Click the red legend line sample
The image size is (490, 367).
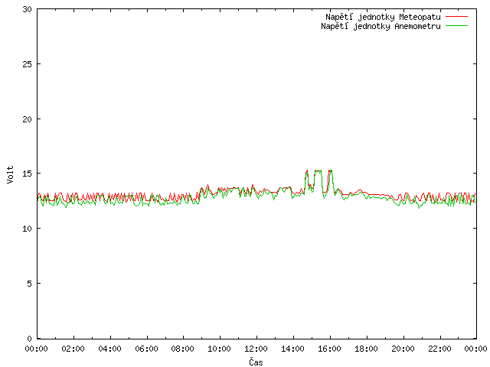(456, 16)
